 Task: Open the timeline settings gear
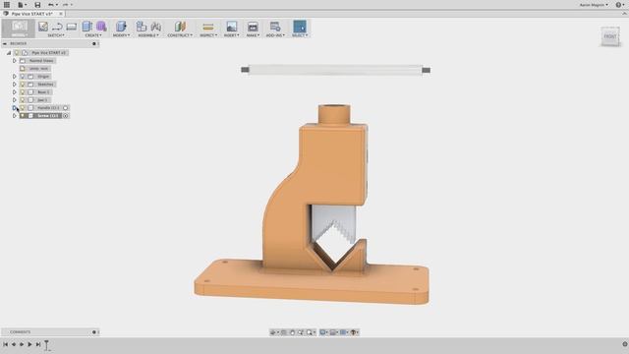point(625,344)
